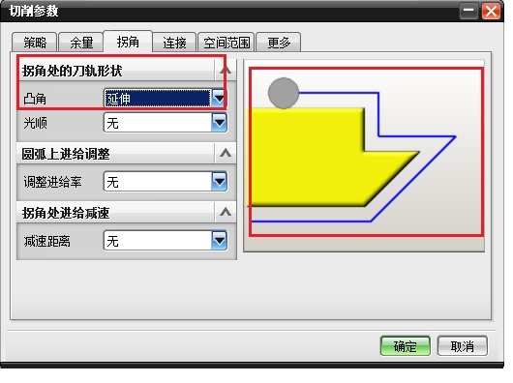Click the 确定 button
This screenshot has width=513, height=383.
click(405, 345)
